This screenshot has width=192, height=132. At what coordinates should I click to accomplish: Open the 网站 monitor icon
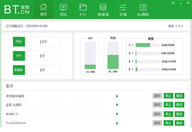(63, 7)
